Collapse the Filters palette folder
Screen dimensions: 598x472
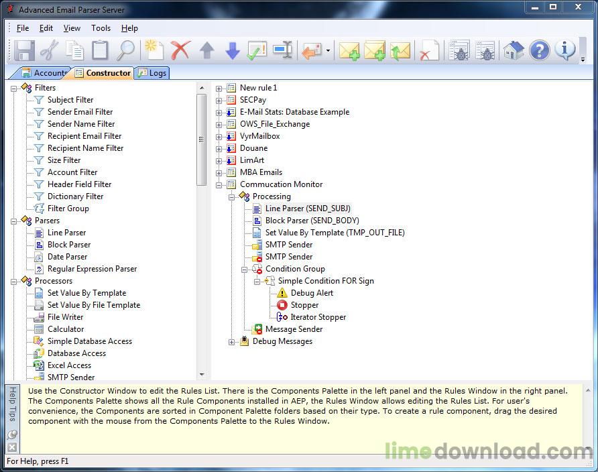tap(13, 88)
